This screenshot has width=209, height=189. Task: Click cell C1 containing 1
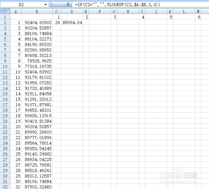pyautogui.click(x=57, y=17)
